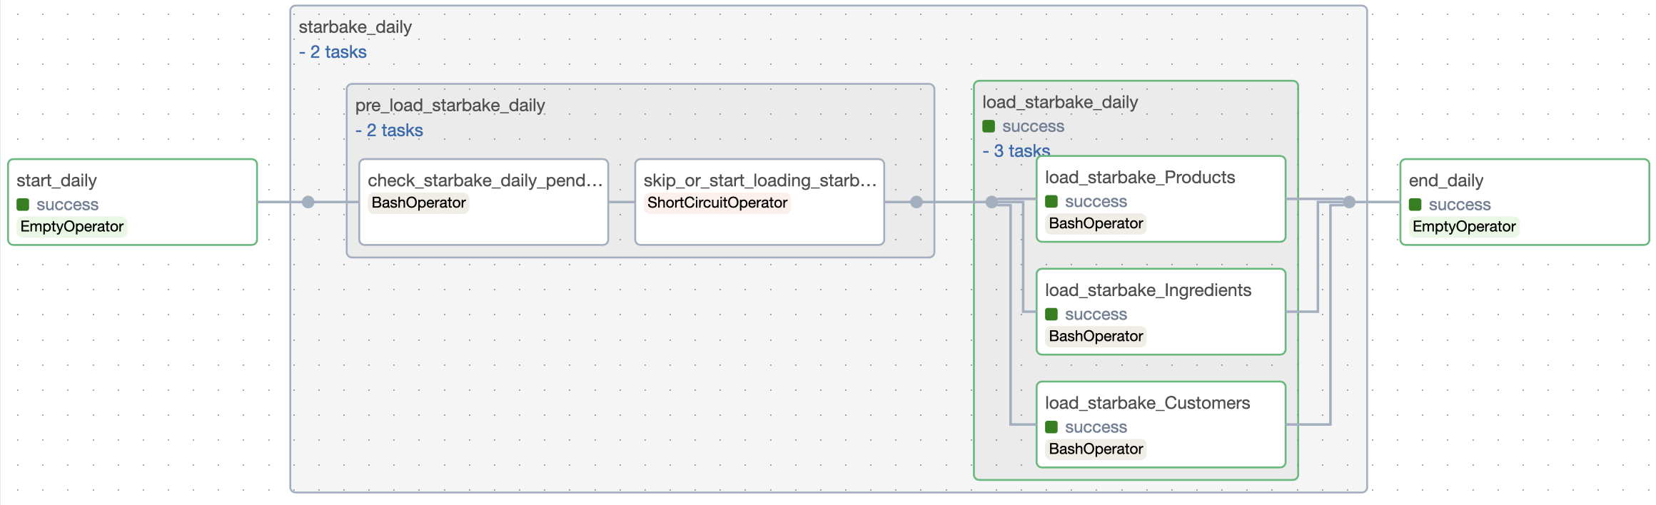Select the load_starbake_Customers task
This screenshot has height=505, width=1656.
point(1161,424)
